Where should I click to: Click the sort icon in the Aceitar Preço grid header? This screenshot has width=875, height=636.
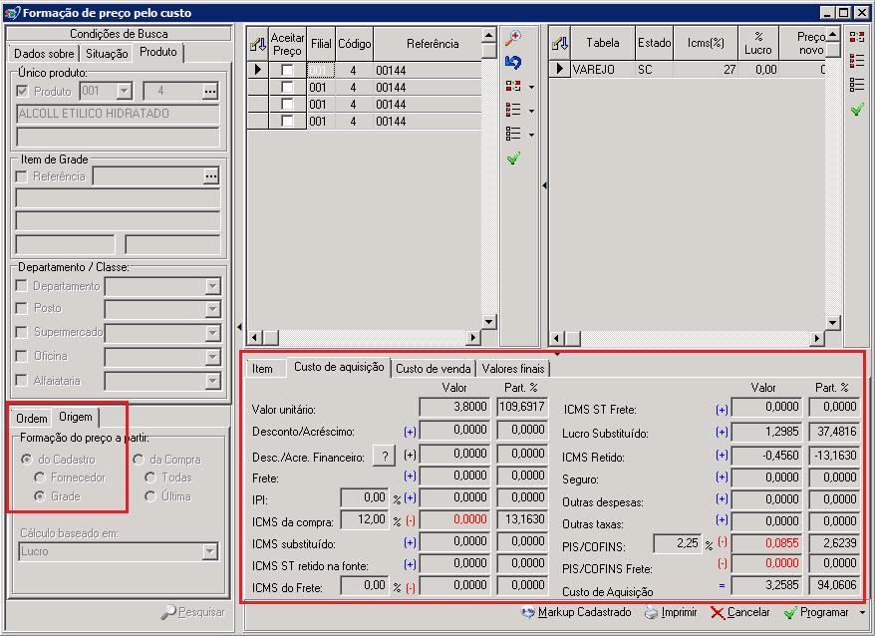(258, 44)
